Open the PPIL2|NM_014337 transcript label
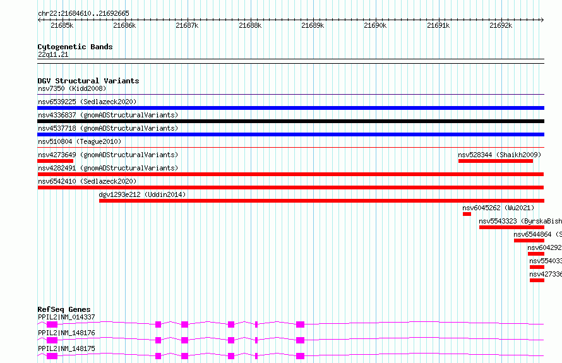The image size is (562, 363). [x=67, y=317]
